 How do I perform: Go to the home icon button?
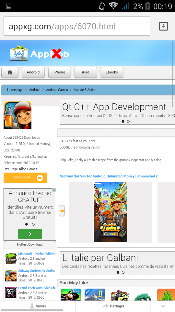point(10,72)
